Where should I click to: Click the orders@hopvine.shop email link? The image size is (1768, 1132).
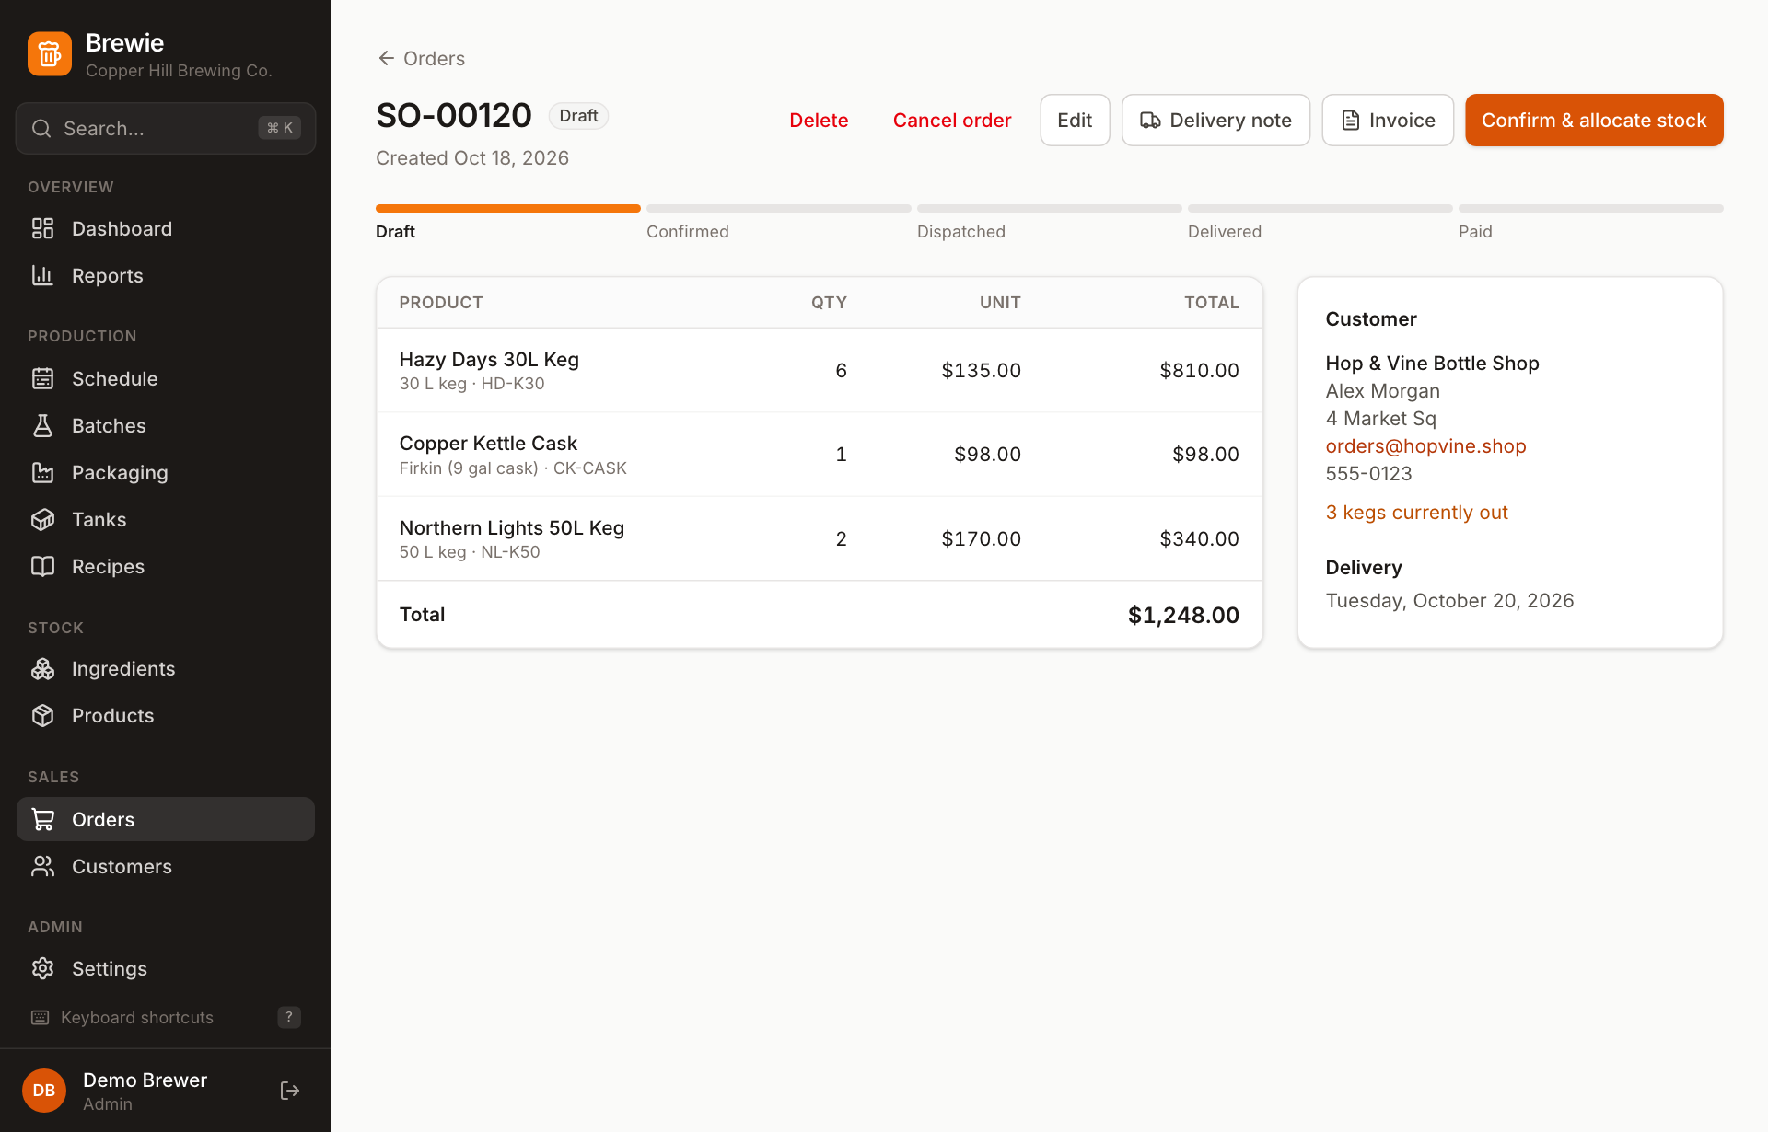click(x=1425, y=445)
